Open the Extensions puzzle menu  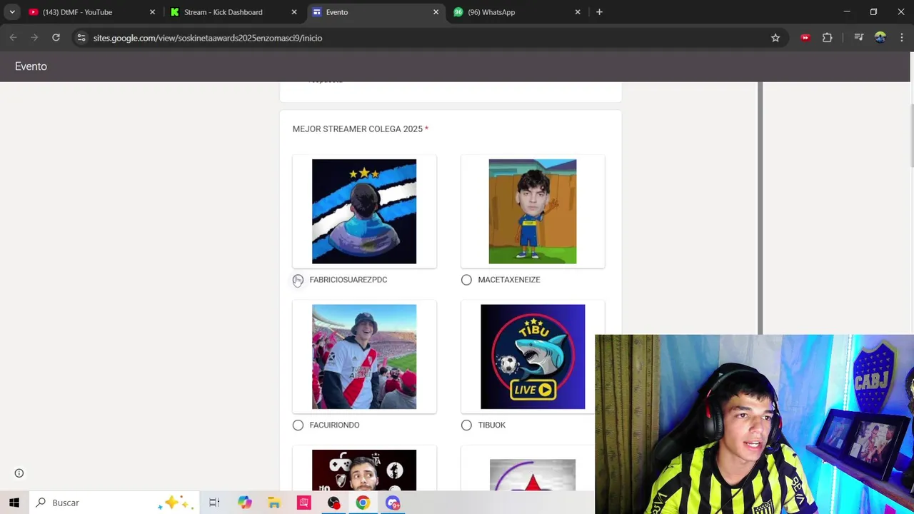click(x=828, y=38)
